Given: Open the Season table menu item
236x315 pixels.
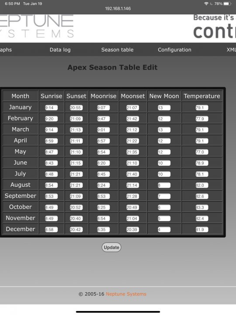Looking at the screenshot, I should point(117,49).
